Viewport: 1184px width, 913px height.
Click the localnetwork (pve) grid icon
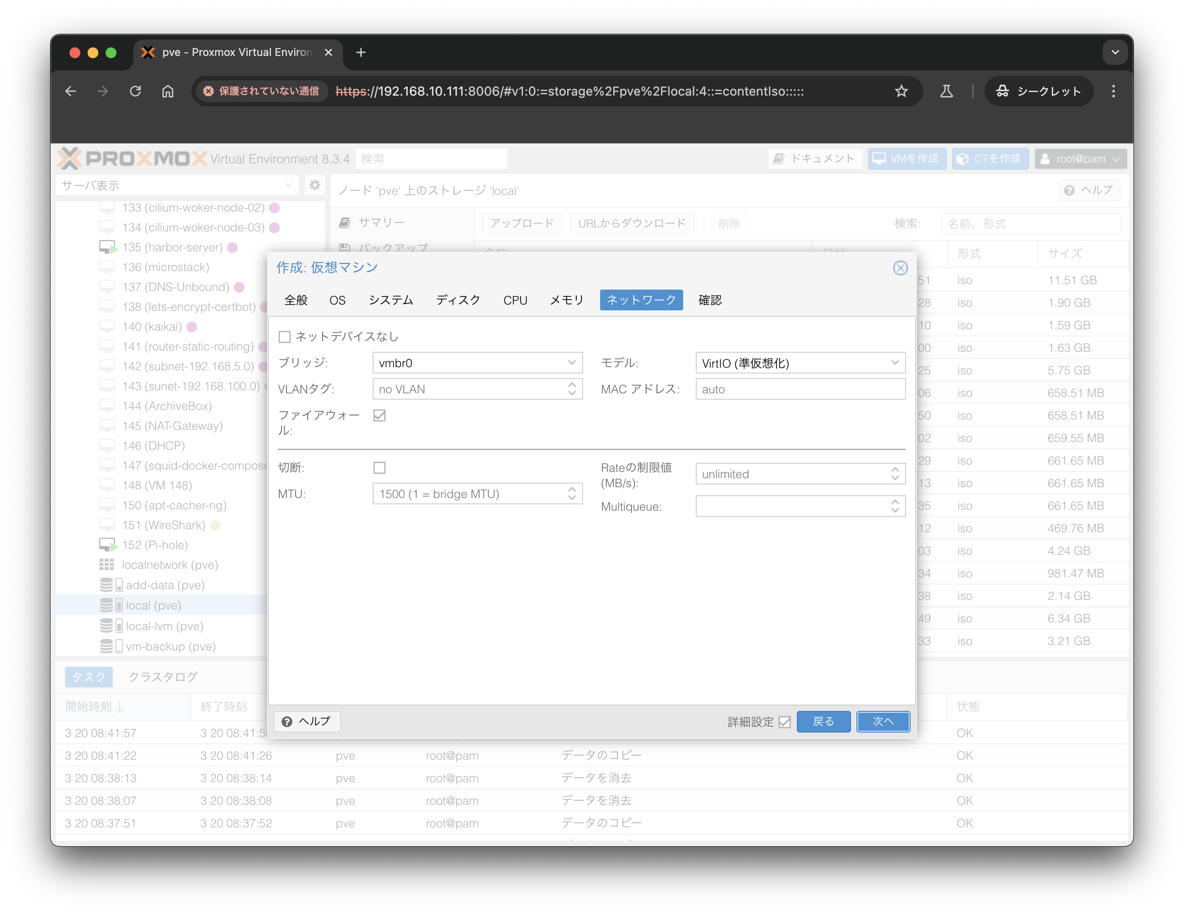click(107, 565)
